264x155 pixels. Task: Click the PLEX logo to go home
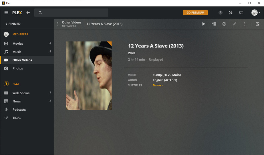pyautogui.click(x=17, y=13)
